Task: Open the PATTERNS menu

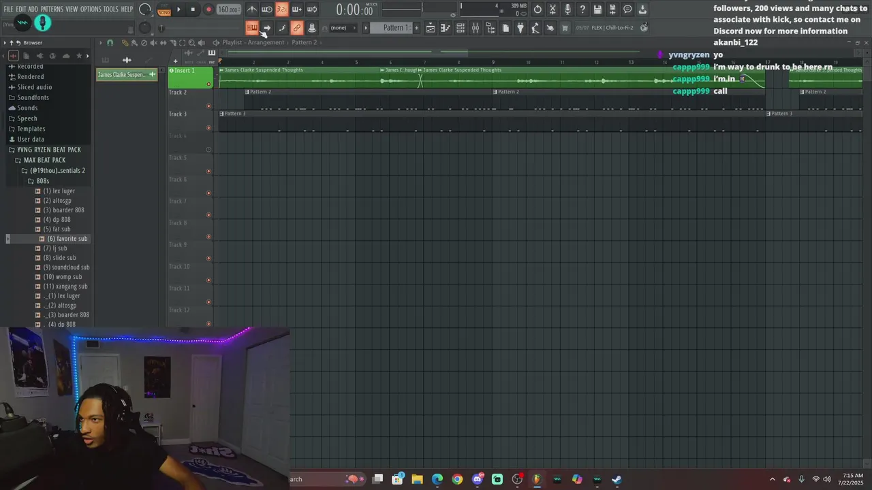Action: point(52,10)
